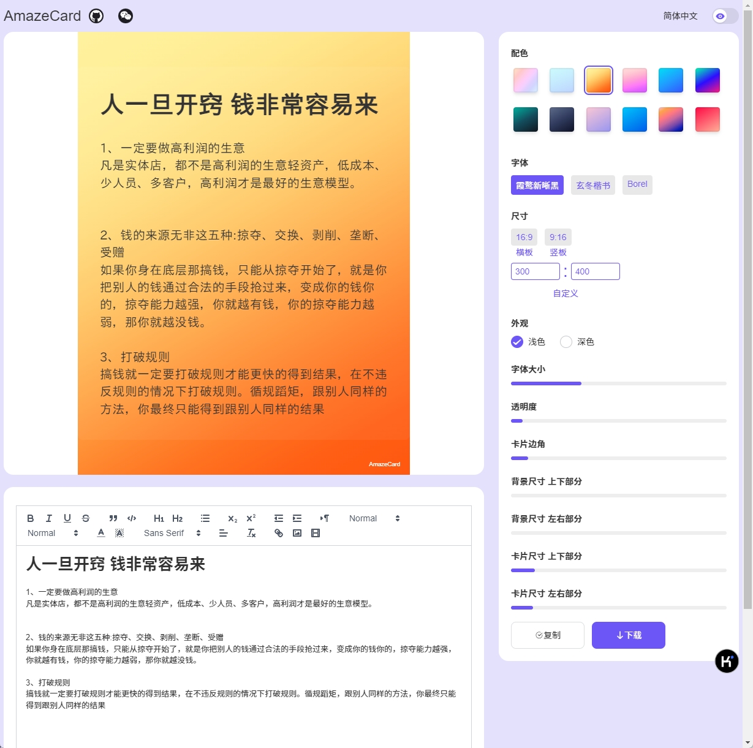This screenshot has height=748, width=753.
Task: Pick the red-pink gradient swatch
Action: click(708, 119)
